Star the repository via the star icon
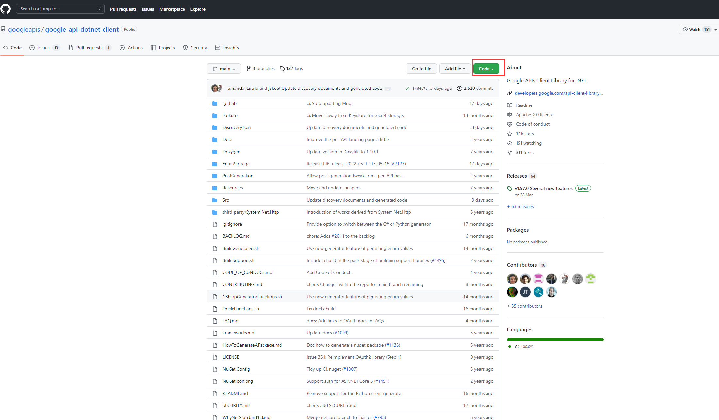The height and width of the screenshot is (420, 719). [x=510, y=134]
